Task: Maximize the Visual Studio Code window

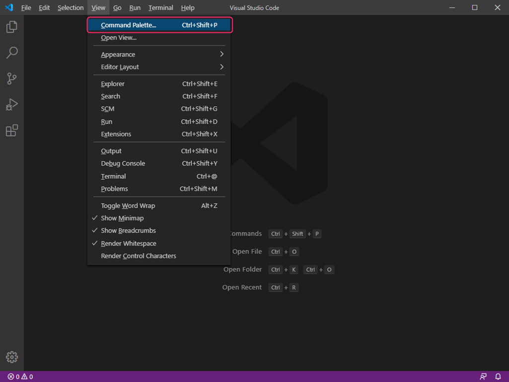Action: pos(475,7)
